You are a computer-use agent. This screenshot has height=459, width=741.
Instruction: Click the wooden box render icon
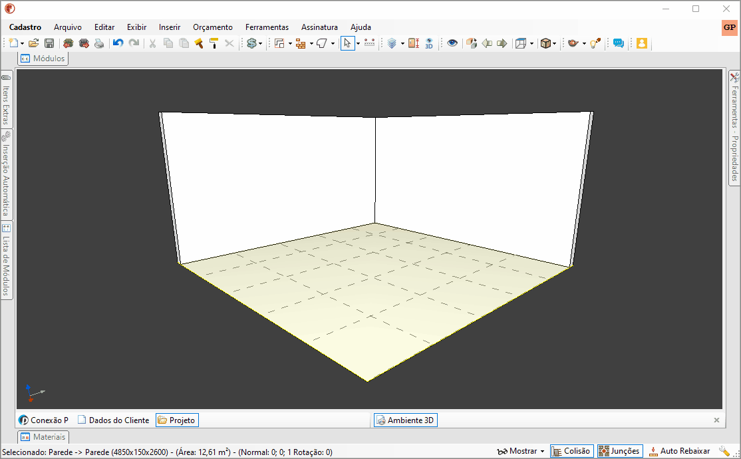tap(545, 43)
